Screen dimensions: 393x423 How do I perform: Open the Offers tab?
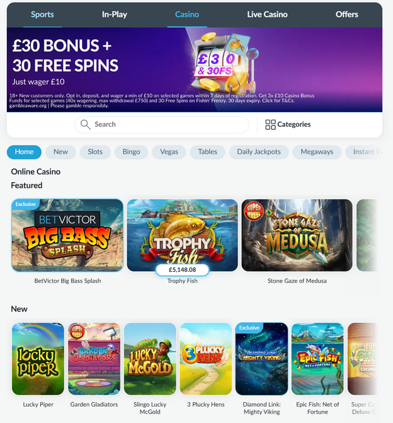click(x=346, y=14)
